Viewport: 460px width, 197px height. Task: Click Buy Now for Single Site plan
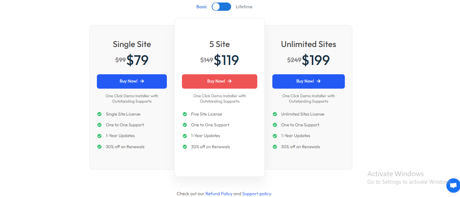(x=132, y=81)
